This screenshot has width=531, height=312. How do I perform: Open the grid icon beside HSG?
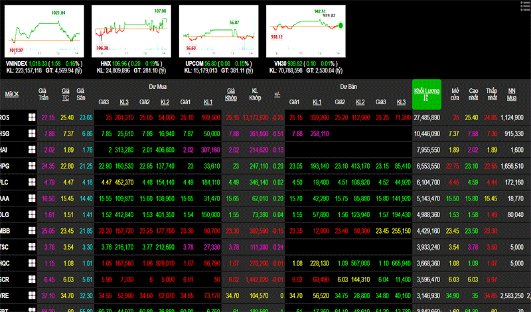32,134
